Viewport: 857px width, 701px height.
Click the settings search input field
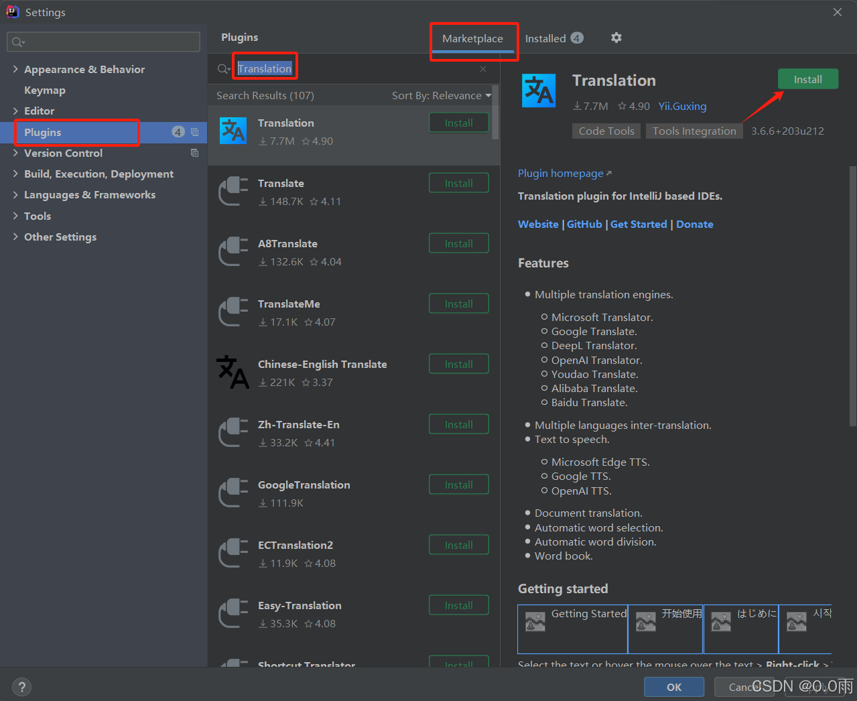click(x=104, y=42)
